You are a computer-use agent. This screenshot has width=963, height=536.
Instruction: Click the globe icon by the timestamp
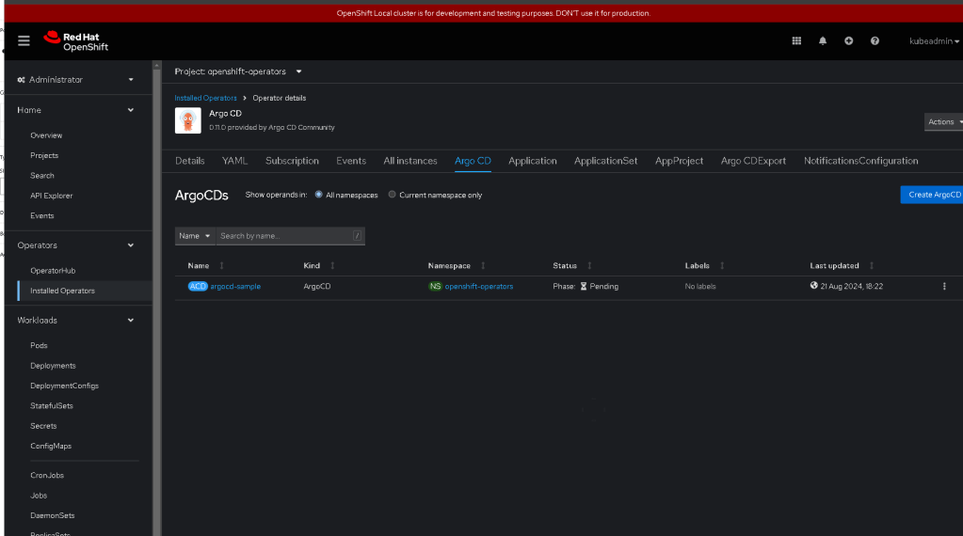[x=813, y=286]
